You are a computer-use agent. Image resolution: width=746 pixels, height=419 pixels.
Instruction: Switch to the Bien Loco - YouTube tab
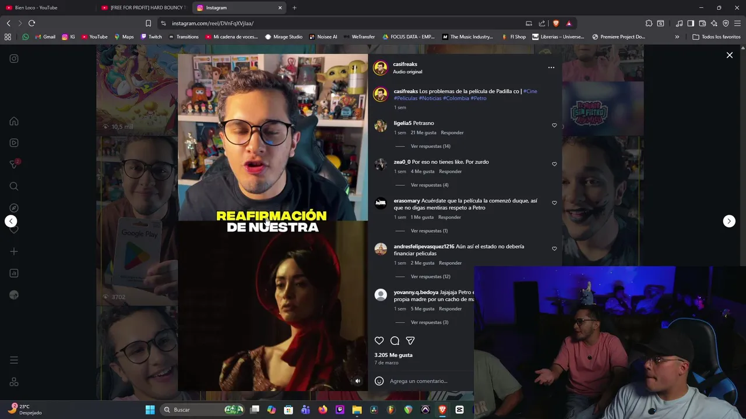[47, 8]
